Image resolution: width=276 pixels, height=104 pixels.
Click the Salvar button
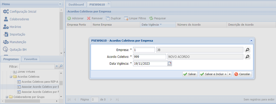190,74
